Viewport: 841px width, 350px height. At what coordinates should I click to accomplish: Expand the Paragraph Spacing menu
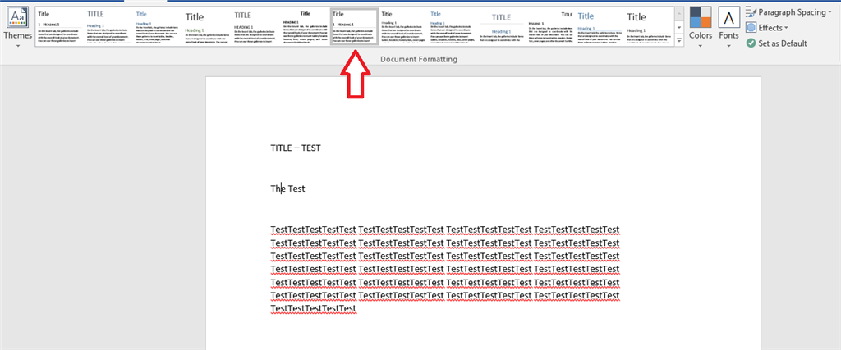click(788, 12)
